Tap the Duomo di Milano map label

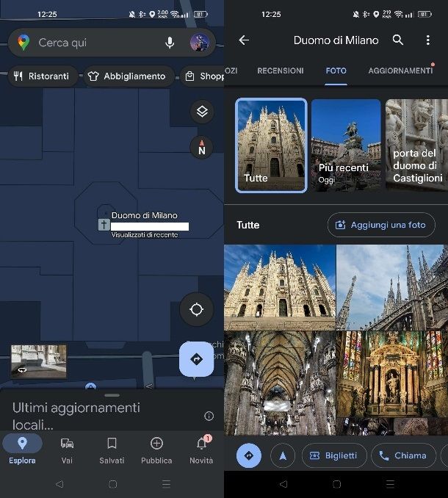click(145, 215)
